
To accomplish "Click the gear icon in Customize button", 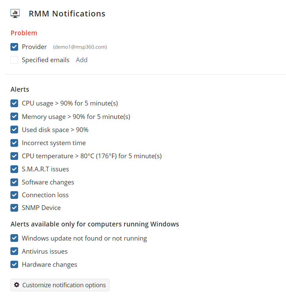I will 17,285.
